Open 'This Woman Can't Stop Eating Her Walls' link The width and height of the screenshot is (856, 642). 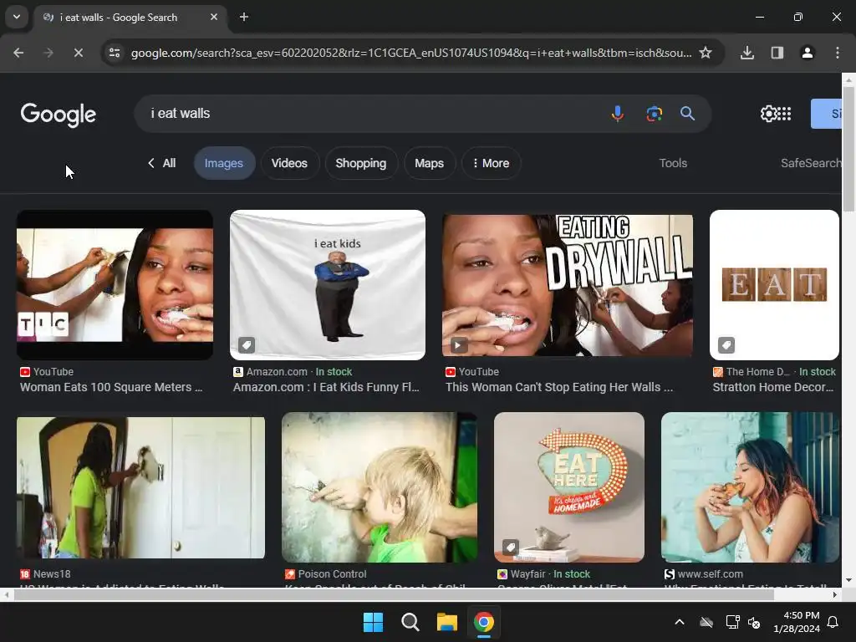click(559, 387)
